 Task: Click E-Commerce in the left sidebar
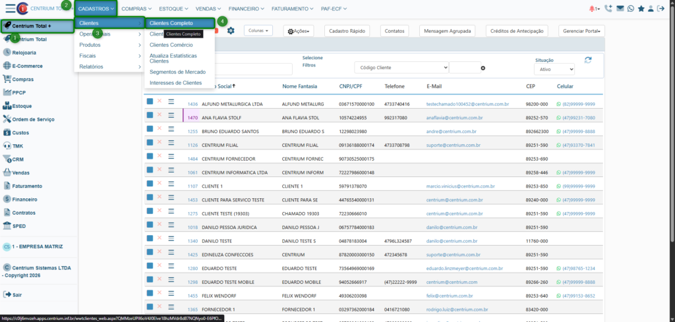tap(27, 66)
